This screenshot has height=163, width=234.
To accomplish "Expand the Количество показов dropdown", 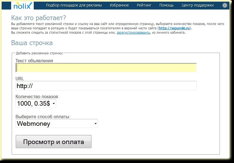I will (36, 104).
